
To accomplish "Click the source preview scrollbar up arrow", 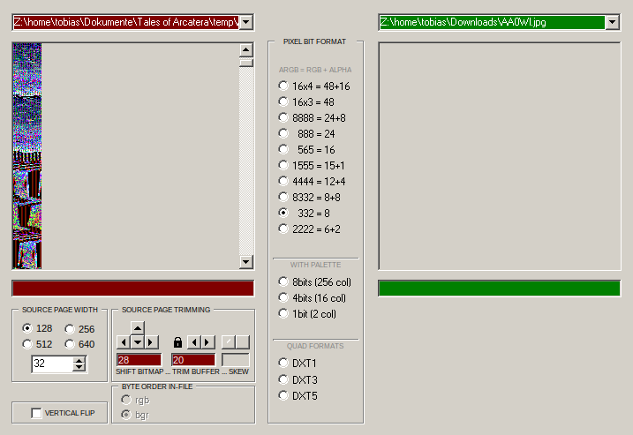I will click(246, 50).
